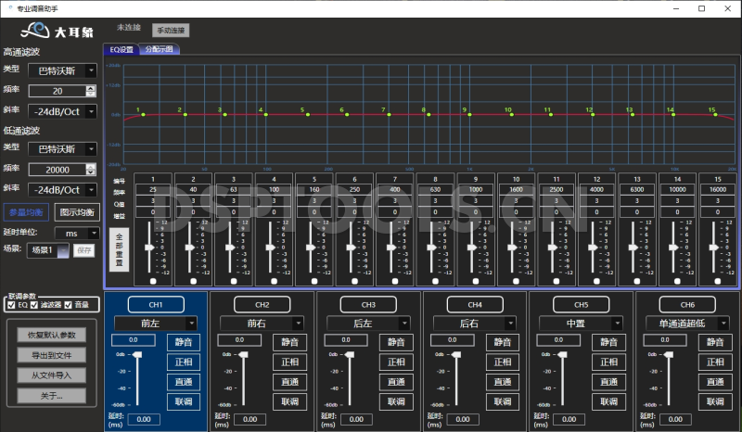742x432 pixels.
Task: Mute CH1 with the 静音 button
Action: click(184, 341)
